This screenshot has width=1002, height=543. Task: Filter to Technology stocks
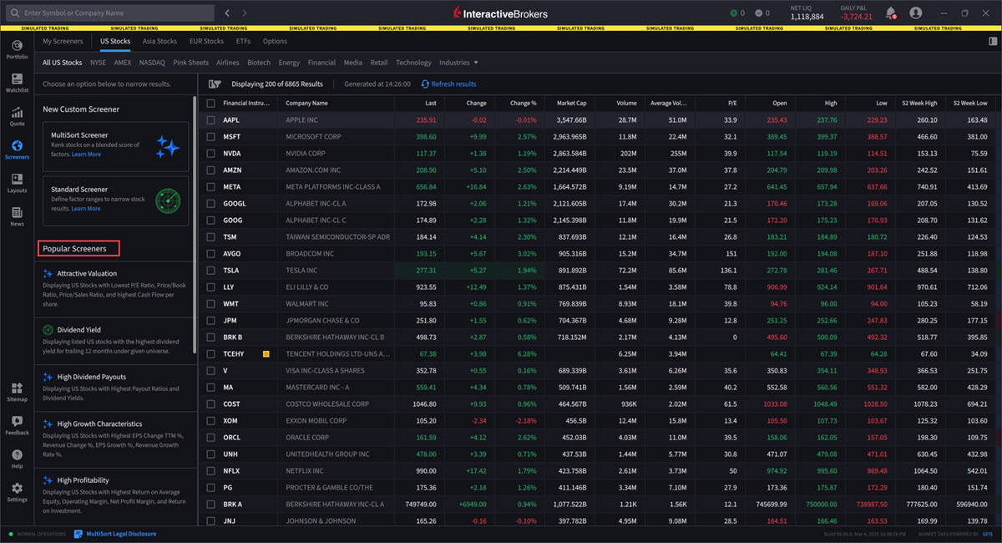(413, 63)
